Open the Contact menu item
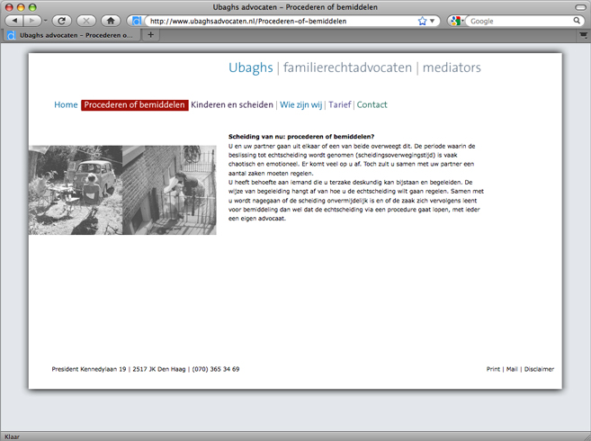 coord(372,104)
